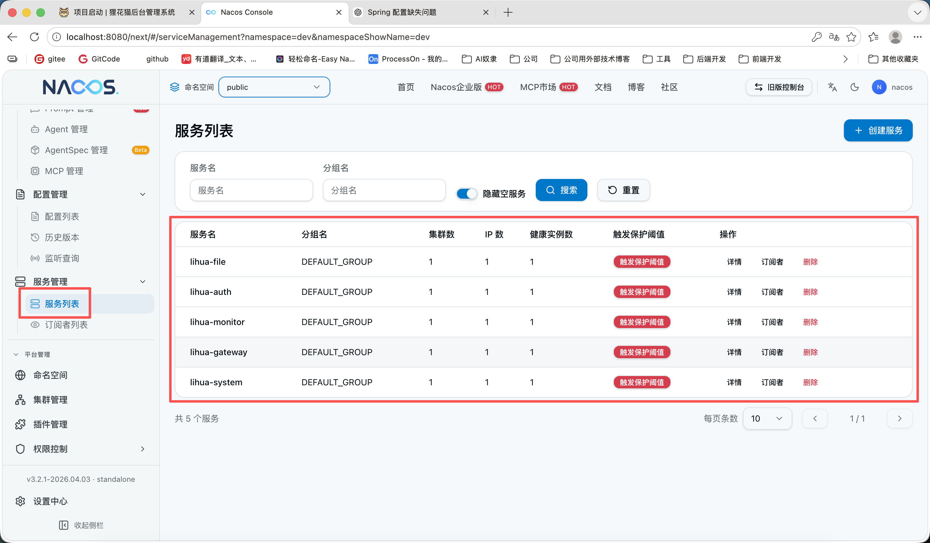
Task: Click the namespace layers icon
Action: 175,87
